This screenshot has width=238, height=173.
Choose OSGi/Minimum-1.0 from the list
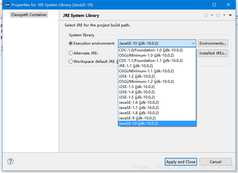[x=157, y=55]
